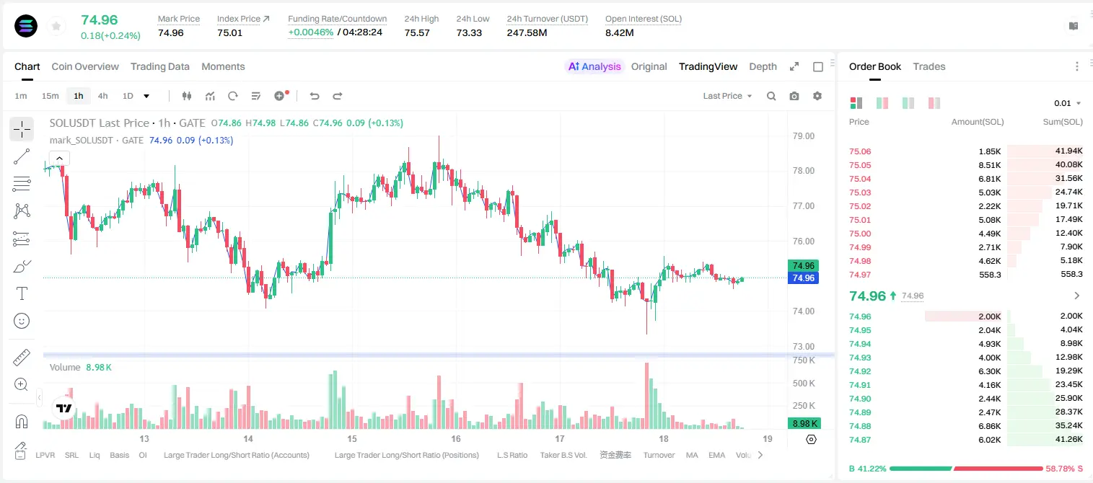Expand the Last Price dropdown
This screenshot has height=483, width=1093.
[x=727, y=96]
